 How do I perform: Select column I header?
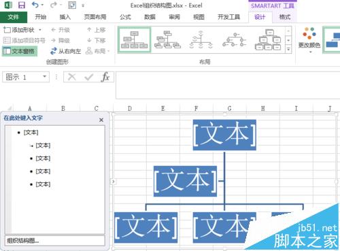click(x=296, y=108)
